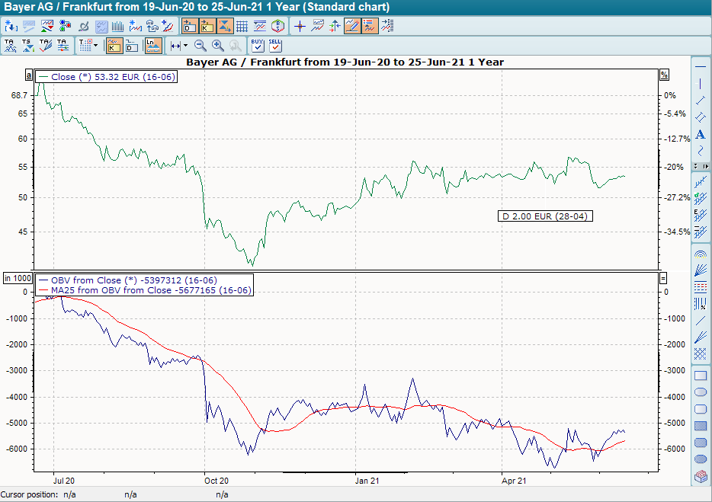The height and width of the screenshot is (502, 712).
Task: Click the Zoom Out magnifier icon
Action: [200, 45]
